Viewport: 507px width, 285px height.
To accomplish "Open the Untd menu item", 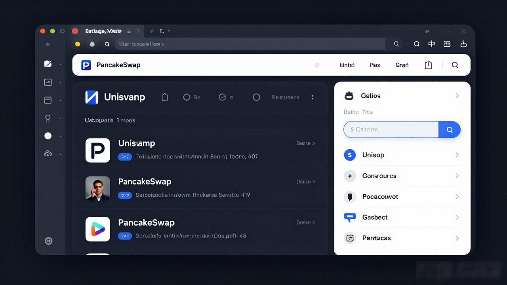I will [x=347, y=65].
